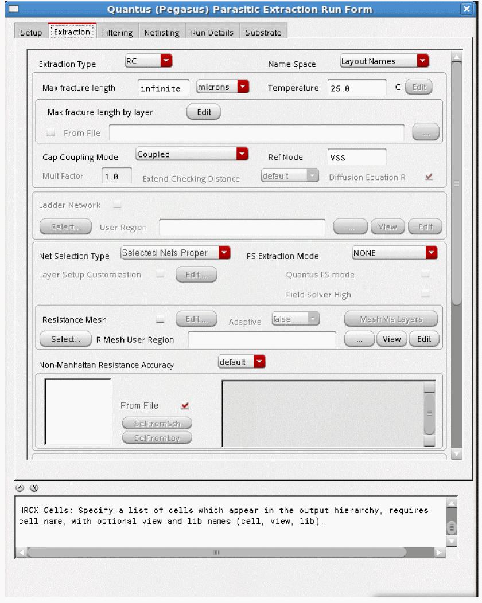Enable the Resistance Mesh checkbox
Image resolution: width=482 pixels, height=603 pixels.
pyautogui.click(x=160, y=319)
